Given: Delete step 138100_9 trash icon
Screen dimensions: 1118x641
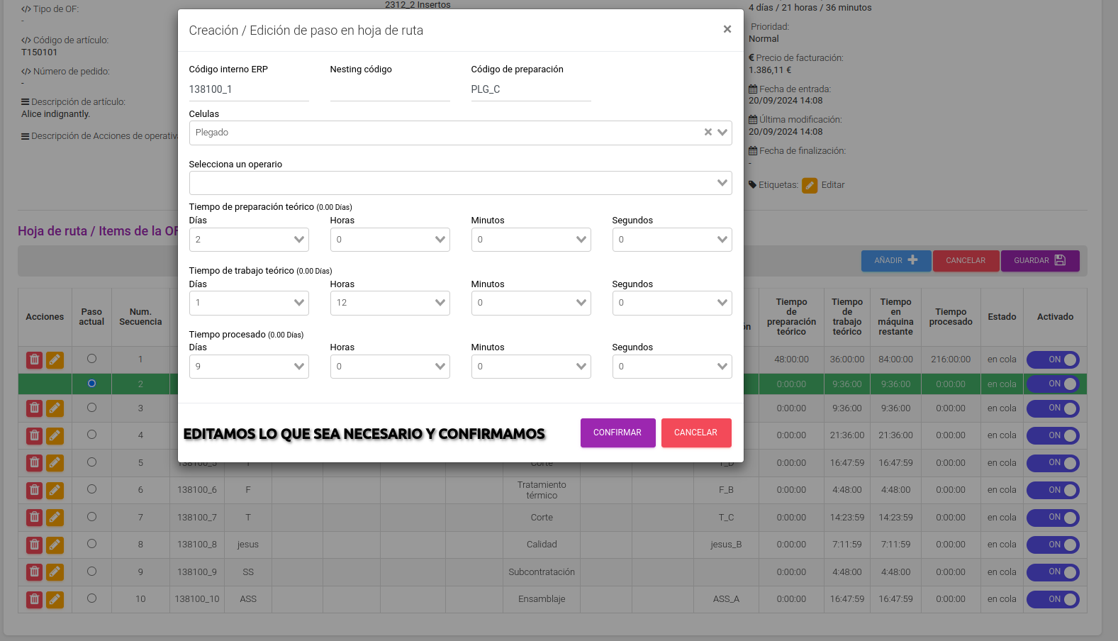Looking at the screenshot, I should pyautogui.click(x=34, y=572).
